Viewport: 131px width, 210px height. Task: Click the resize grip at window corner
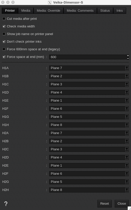[x=129, y=208]
